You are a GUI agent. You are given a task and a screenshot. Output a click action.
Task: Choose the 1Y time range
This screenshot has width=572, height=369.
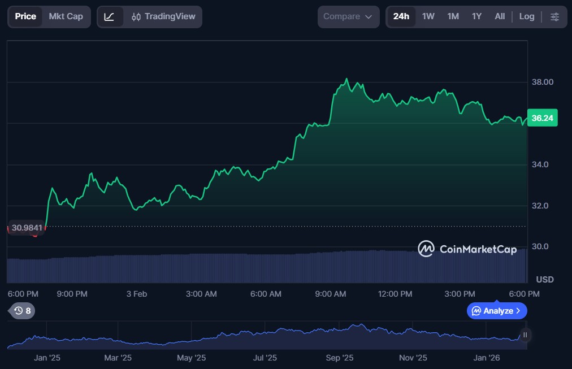(476, 16)
